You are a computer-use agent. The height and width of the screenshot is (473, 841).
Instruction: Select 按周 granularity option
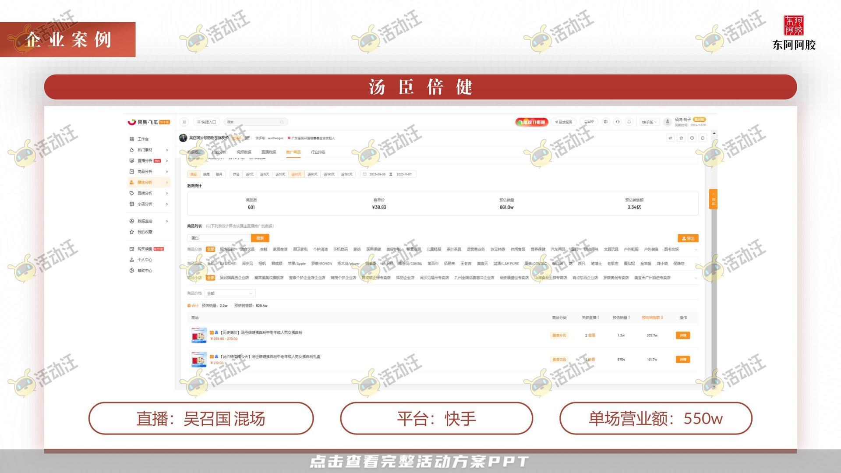click(x=206, y=174)
